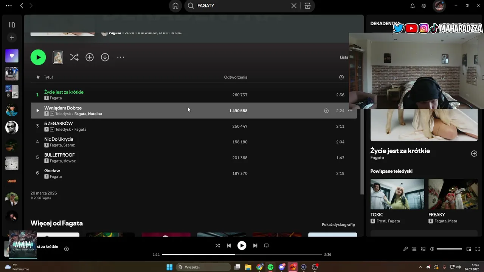Open the Browse icon next to search
484x272 pixels.
pos(307,6)
